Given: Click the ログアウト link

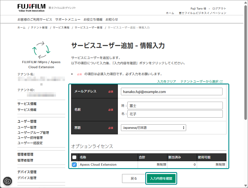Looking at the screenshot, I should pyautogui.click(x=219, y=9).
